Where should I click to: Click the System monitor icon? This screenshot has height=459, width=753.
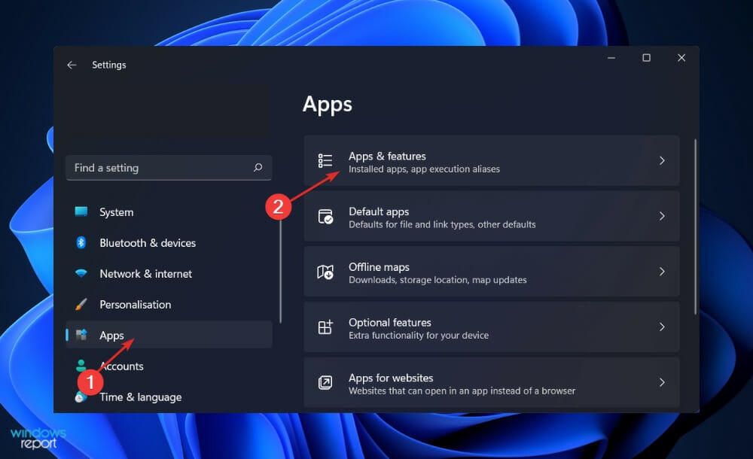tap(81, 211)
